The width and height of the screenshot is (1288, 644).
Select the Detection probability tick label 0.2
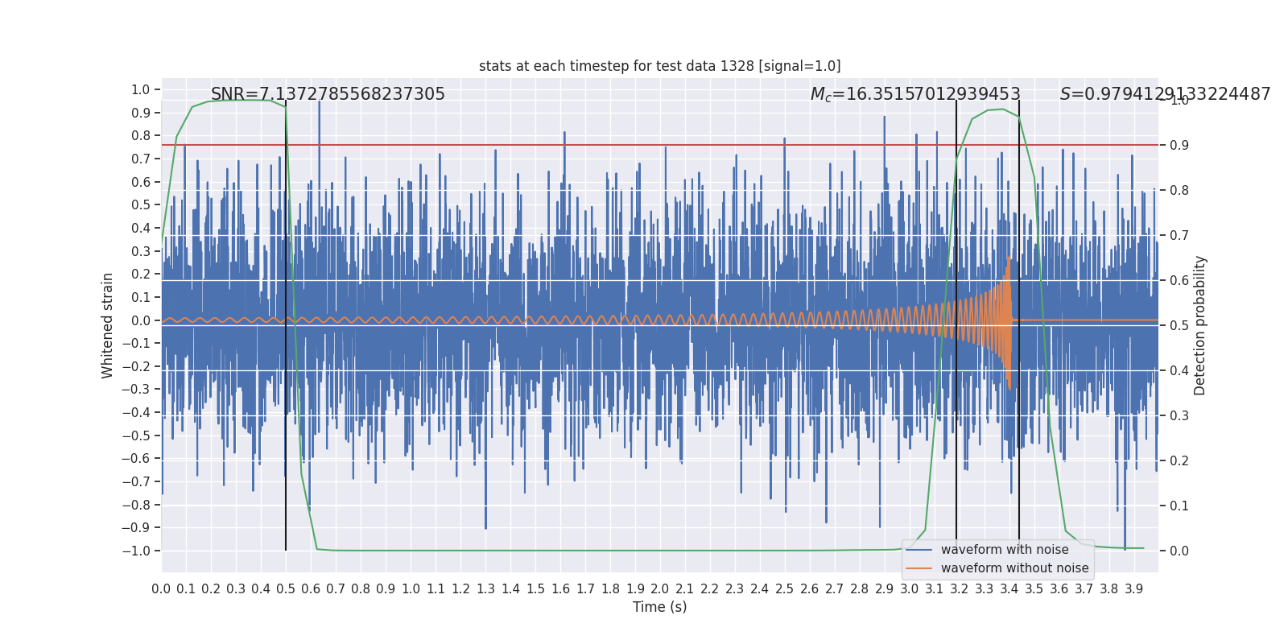click(1179, 460)
